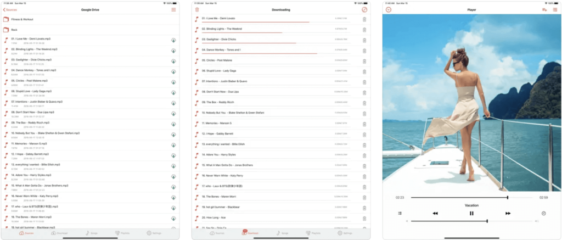Download 09. The Box - Roddy Ricch.mp3
Screen dimensions: 562x240
point(173,124)
